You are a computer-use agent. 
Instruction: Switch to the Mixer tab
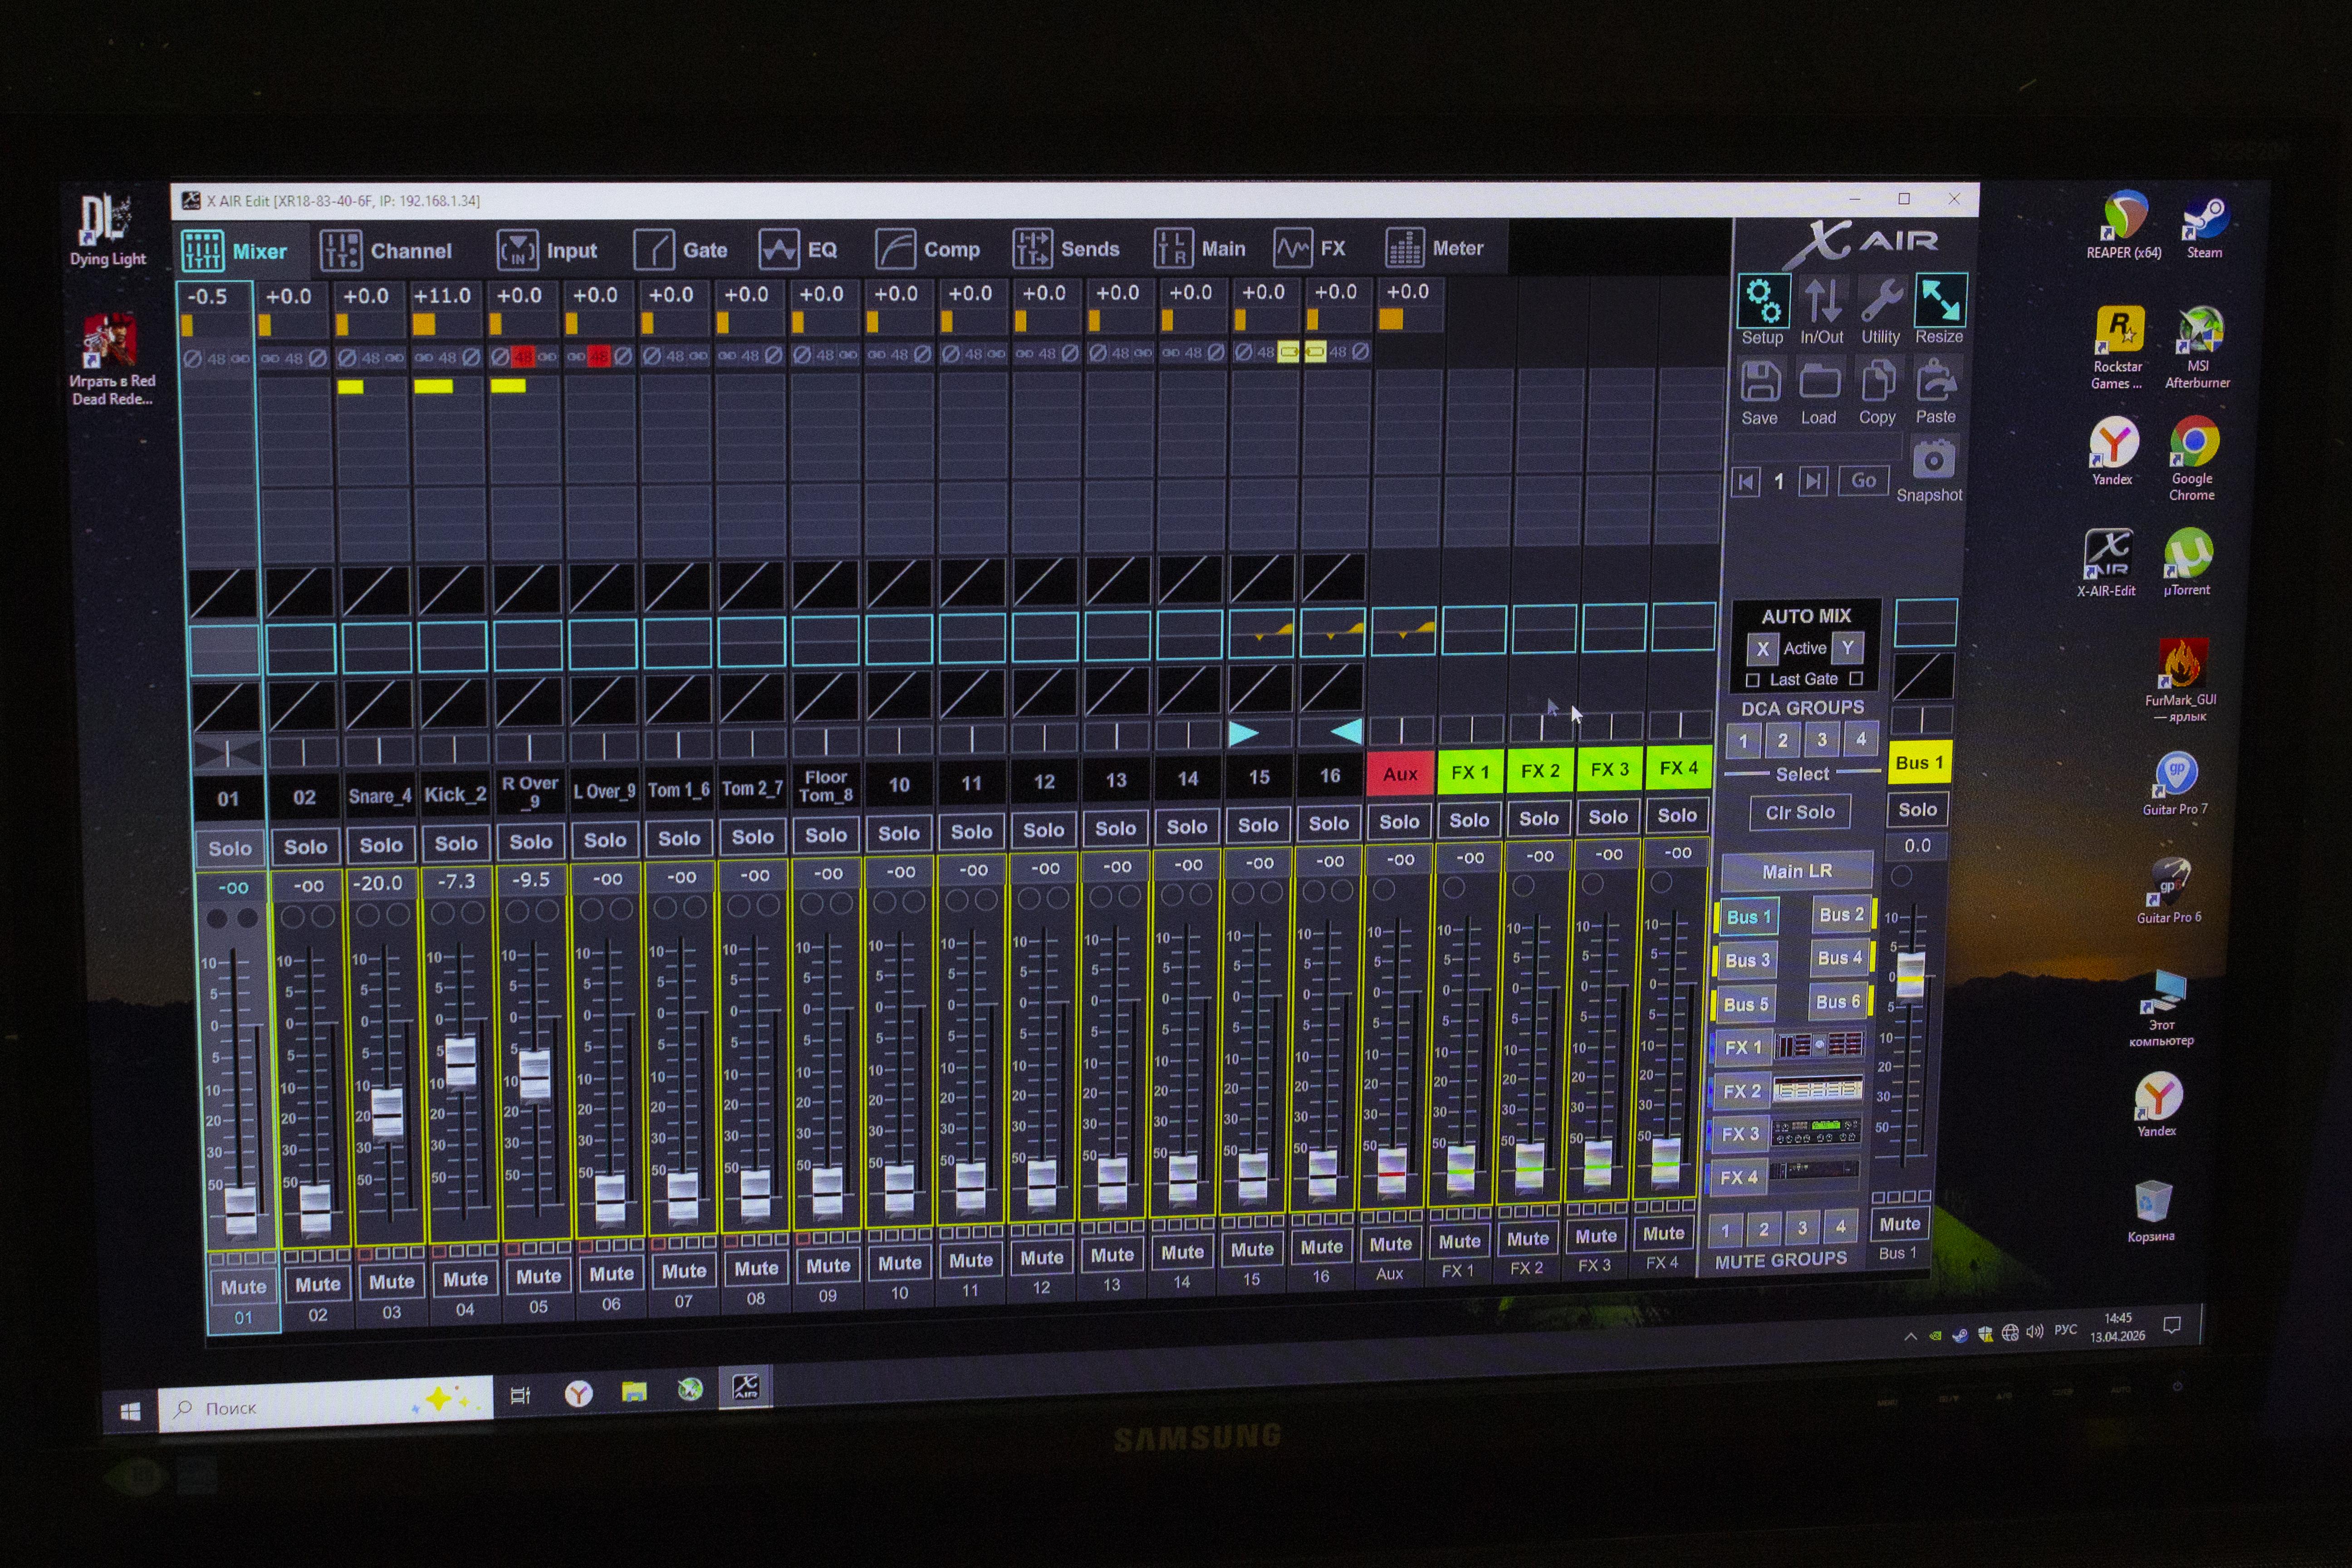[236, 251]
